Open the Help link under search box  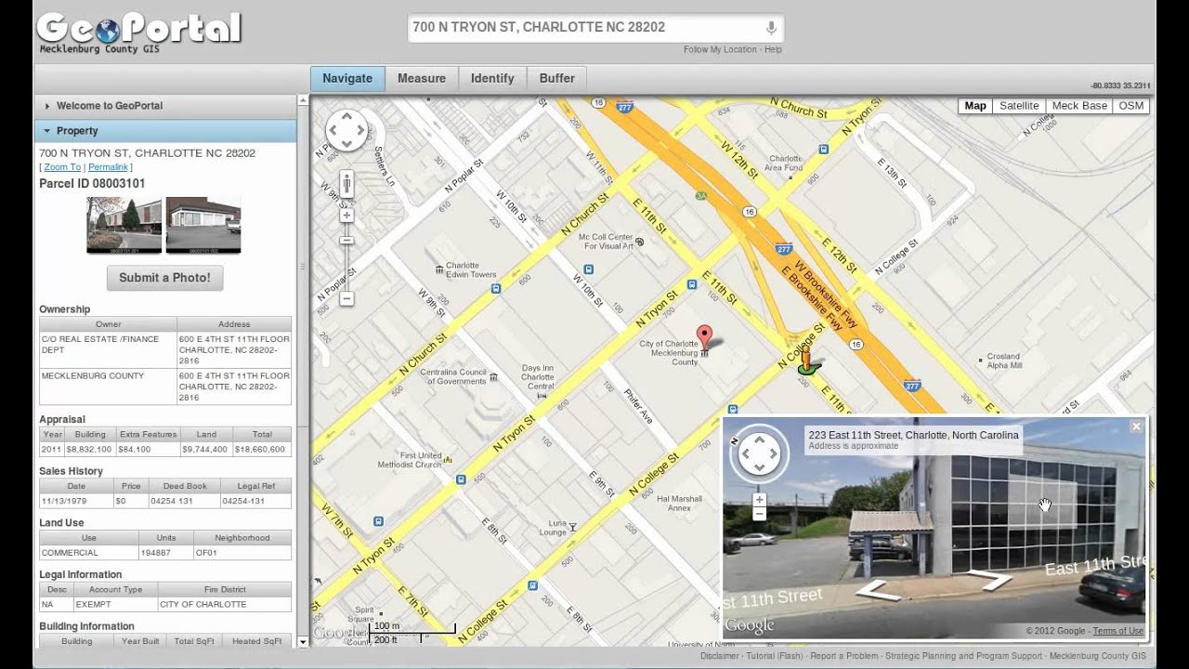click(773, 49)
